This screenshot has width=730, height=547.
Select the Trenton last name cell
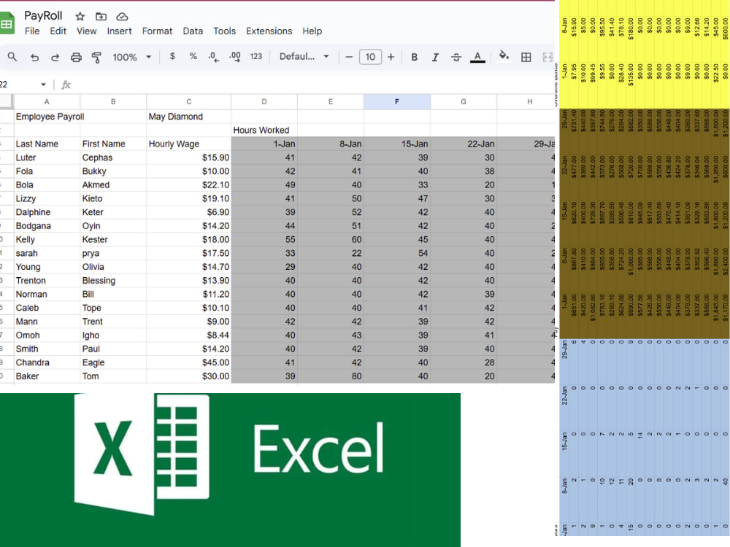[x=47, y=281]
